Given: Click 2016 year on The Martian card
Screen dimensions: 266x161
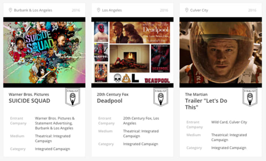Looking at the screenshot, I should click(x=252, y=10).
